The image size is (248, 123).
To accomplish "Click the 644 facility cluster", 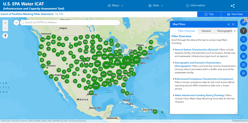I will pyautogui.click(x=123, y=66).
